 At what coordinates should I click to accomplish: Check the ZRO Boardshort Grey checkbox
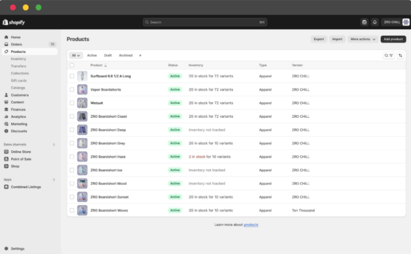pyautogui.click(x=72, y=143)
